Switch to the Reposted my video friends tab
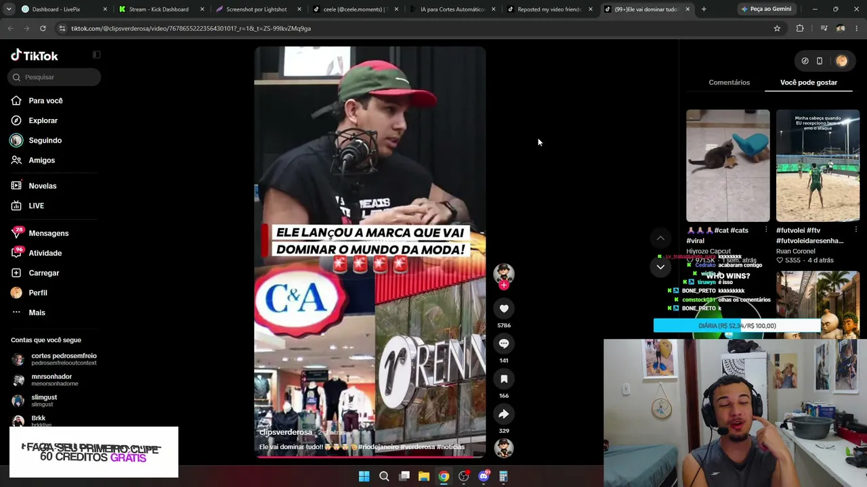867x487 pixels. (549, 9)
